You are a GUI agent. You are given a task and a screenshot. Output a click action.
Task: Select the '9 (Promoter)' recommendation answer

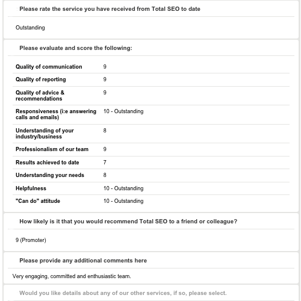[31, 240]
